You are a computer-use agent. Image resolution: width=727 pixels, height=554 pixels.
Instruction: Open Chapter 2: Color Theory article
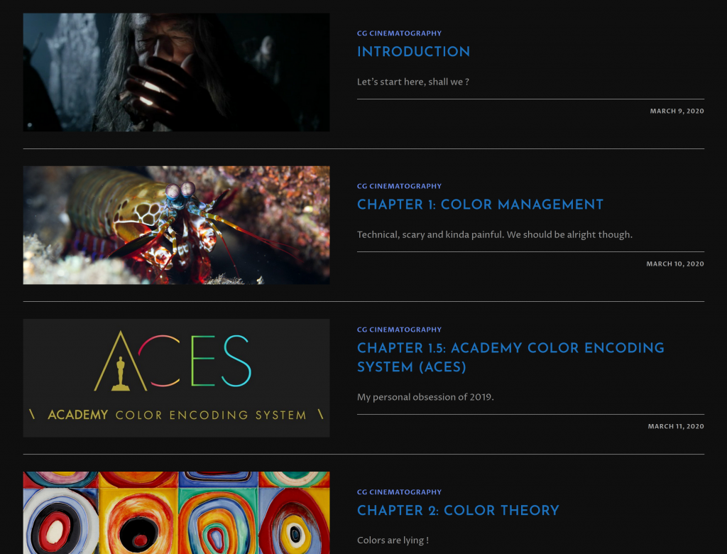458,511
